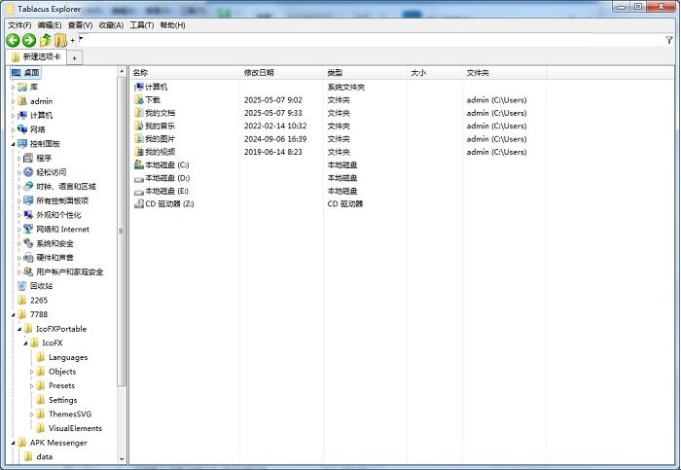Viewport: 681px width, 470px height.
Task: Sort by 修改日期 column header
Action: (259, 73)
